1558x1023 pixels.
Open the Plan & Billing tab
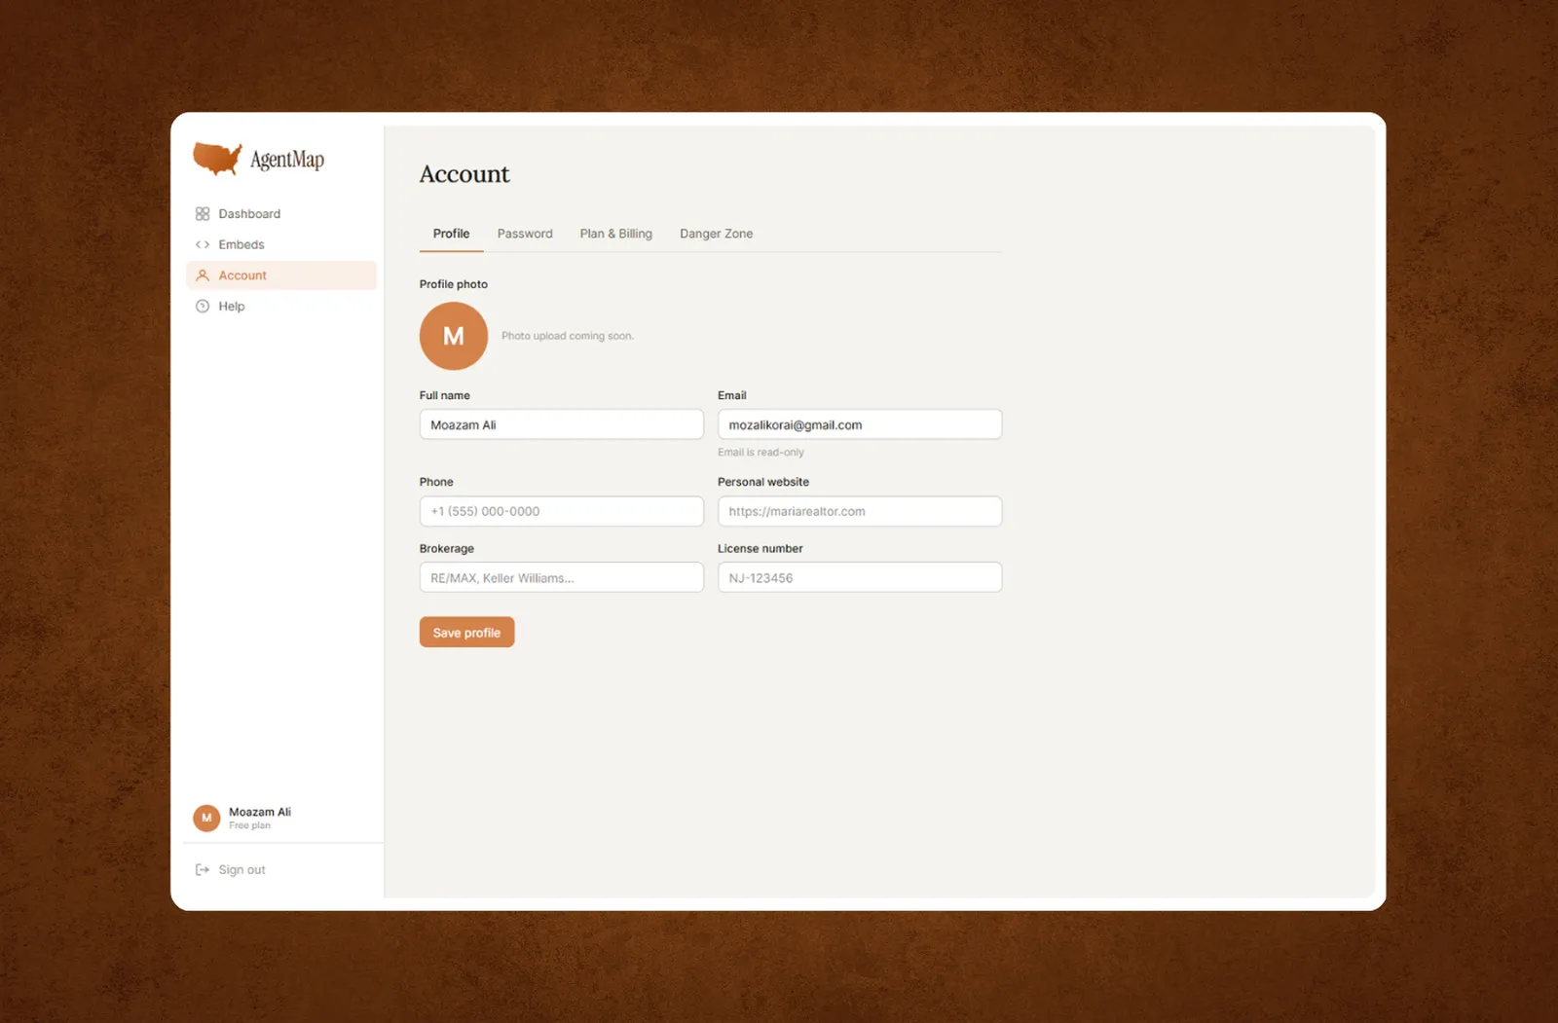click(616, 234)
